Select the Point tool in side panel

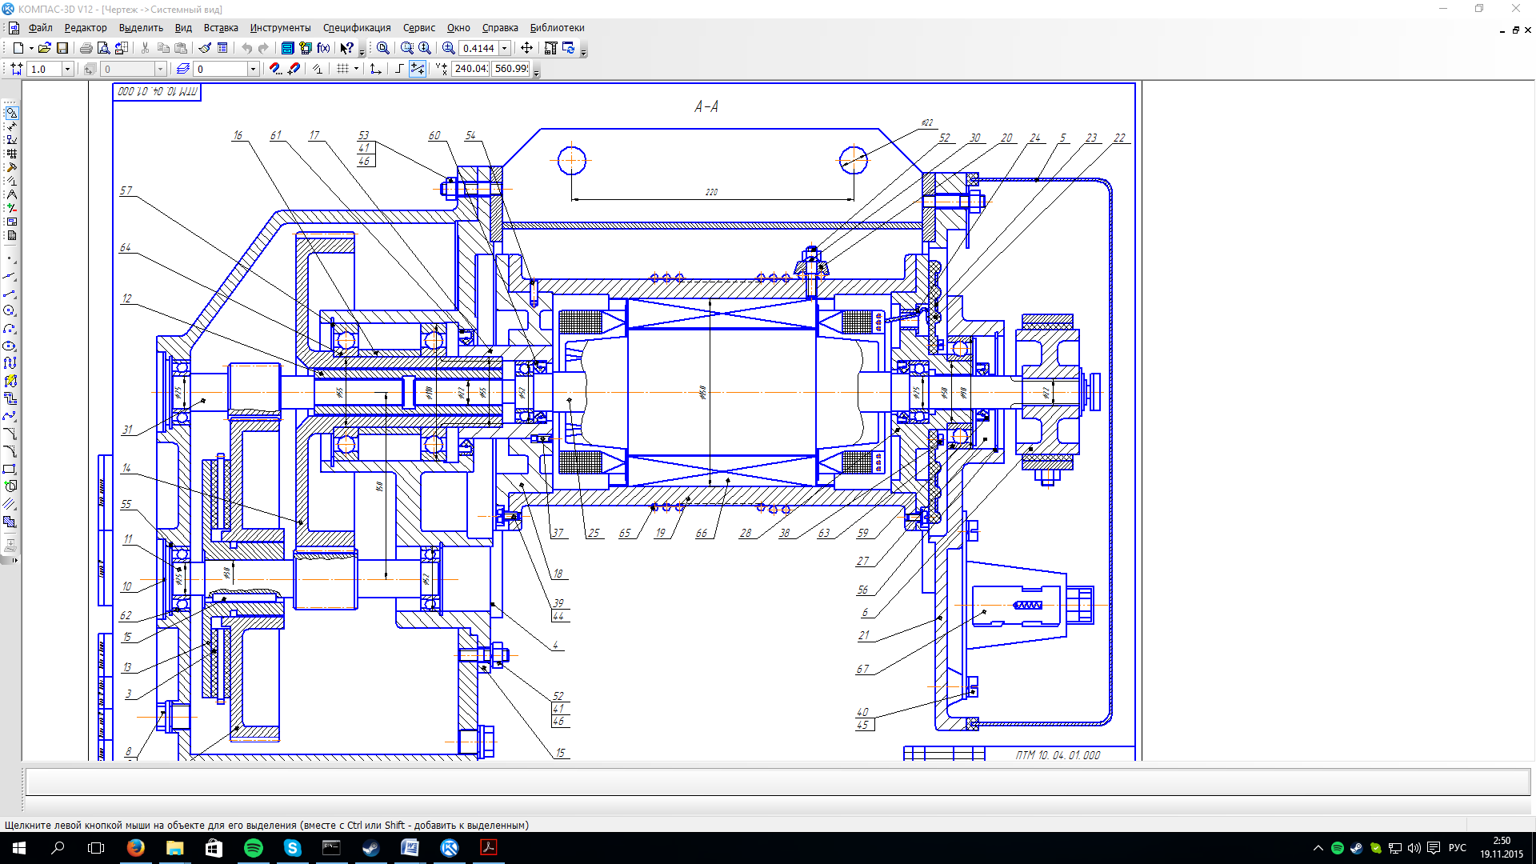pos(10,258)
